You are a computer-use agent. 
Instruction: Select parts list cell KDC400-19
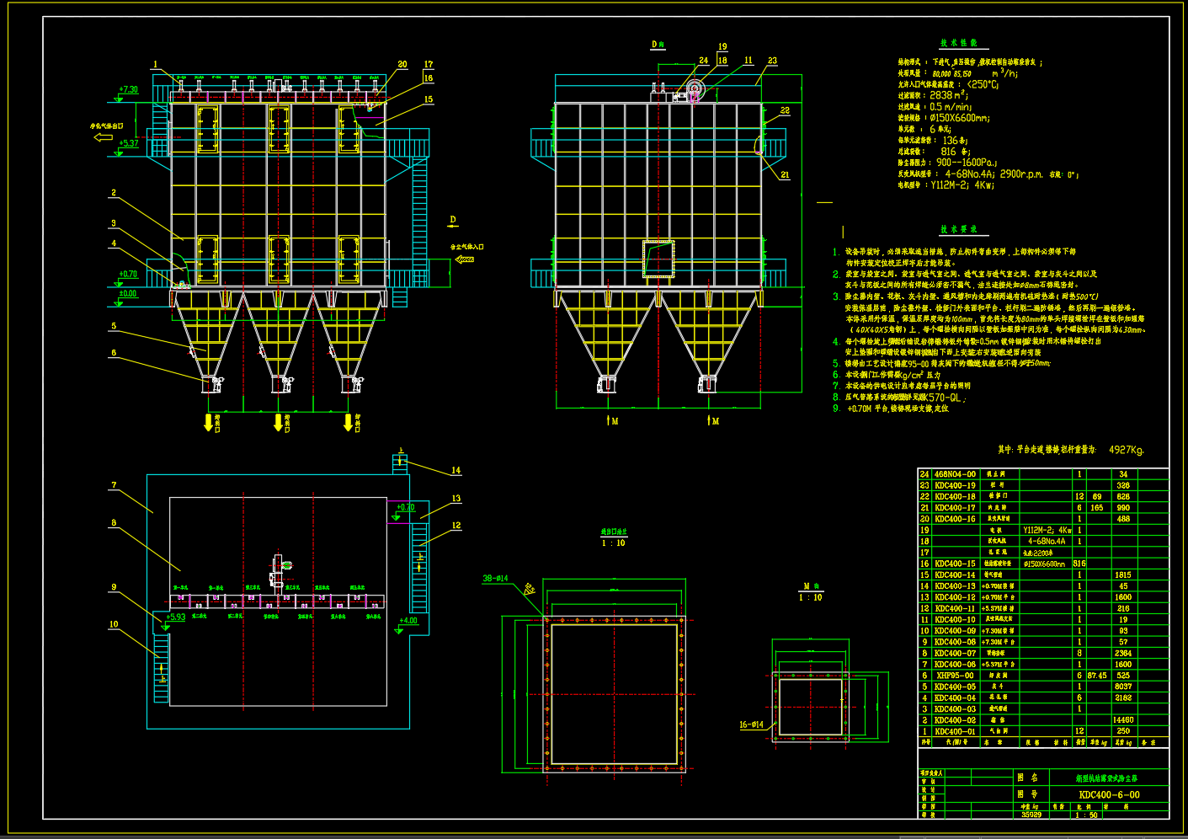(955, 485)
